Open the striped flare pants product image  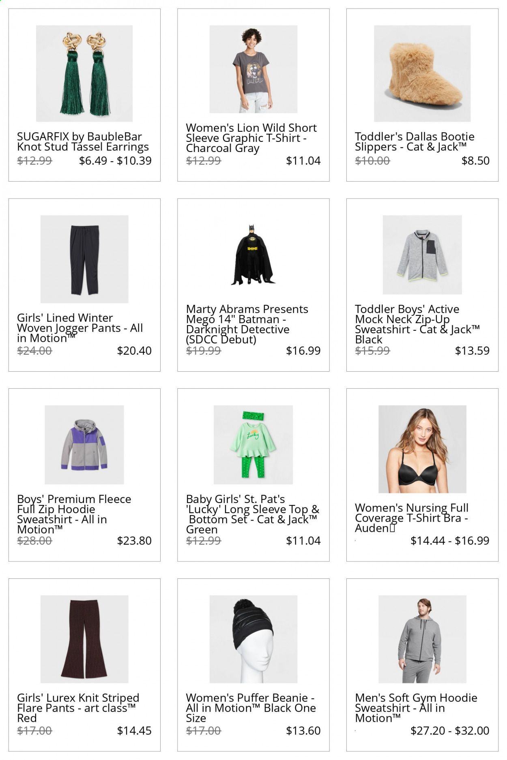pos(84,639)
